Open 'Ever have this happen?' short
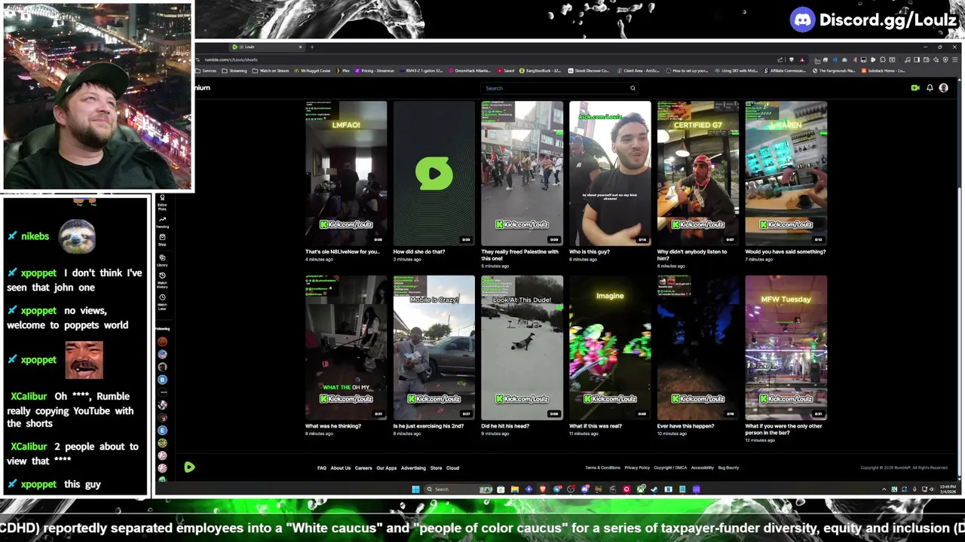The width and height of the screenshot is (965, 542). click(x=698, y=347)
